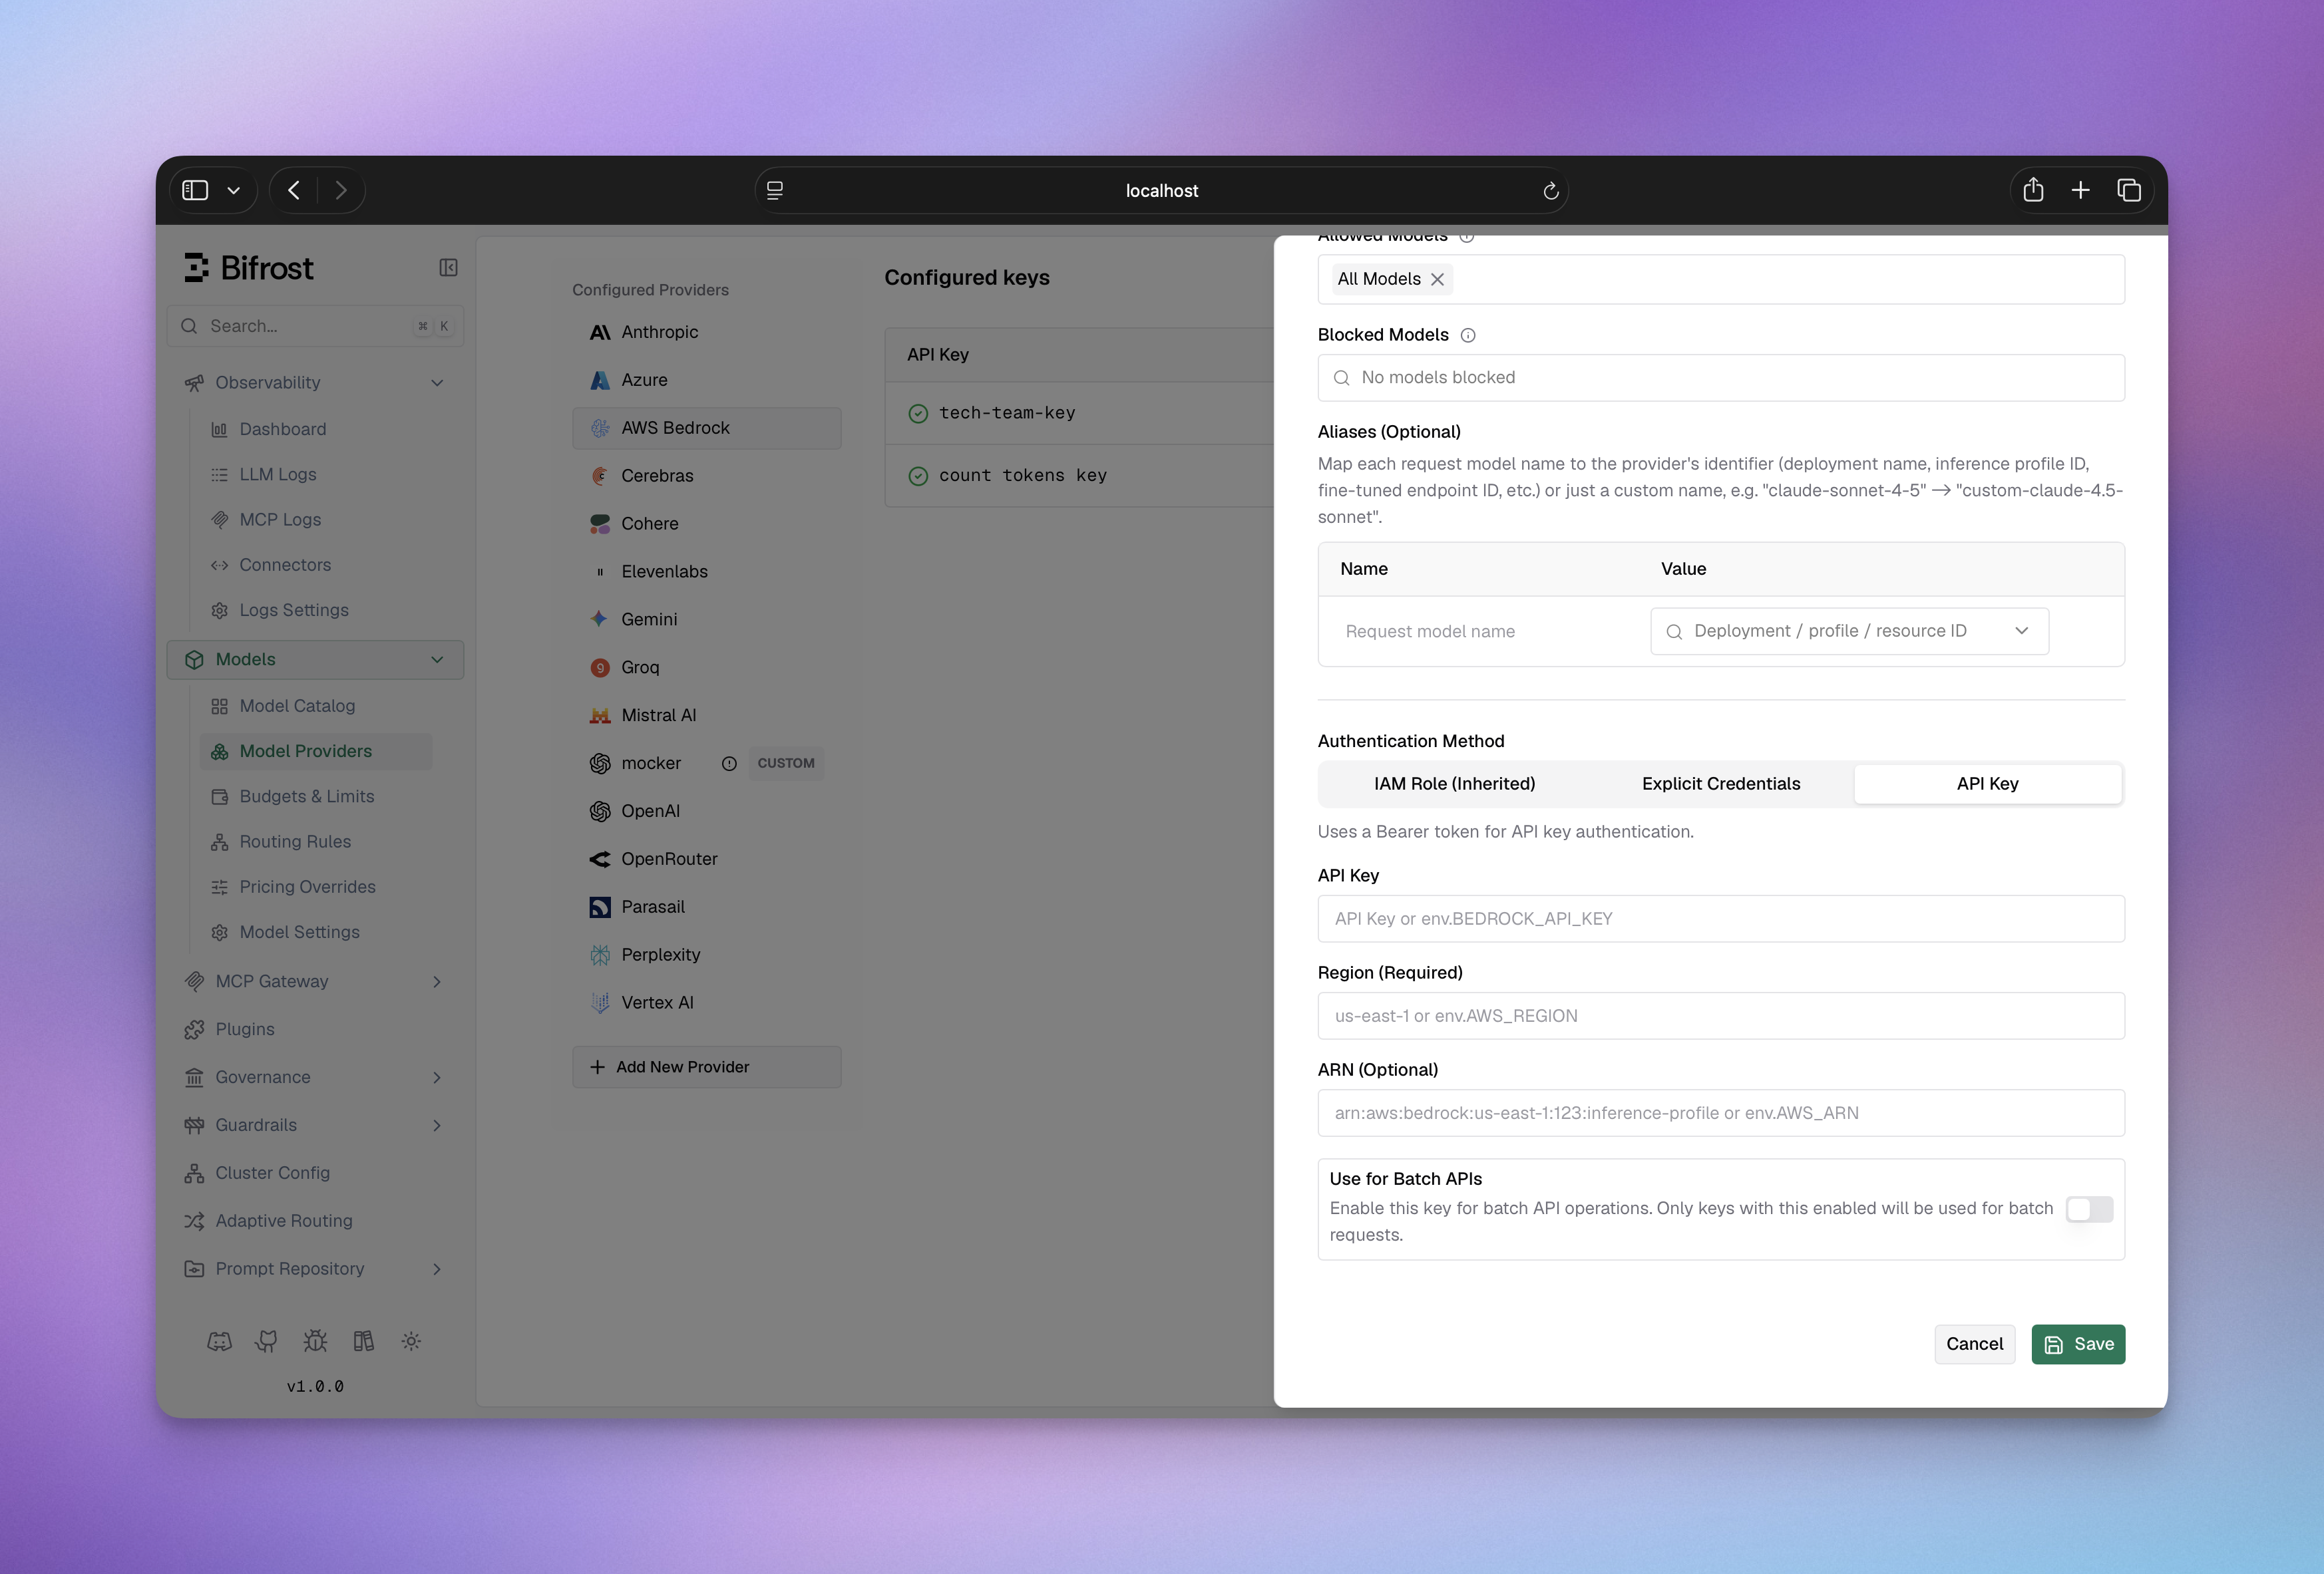Open the Safari sidebar options chevron
The image size is (2324, 1574).
[234, 190]
